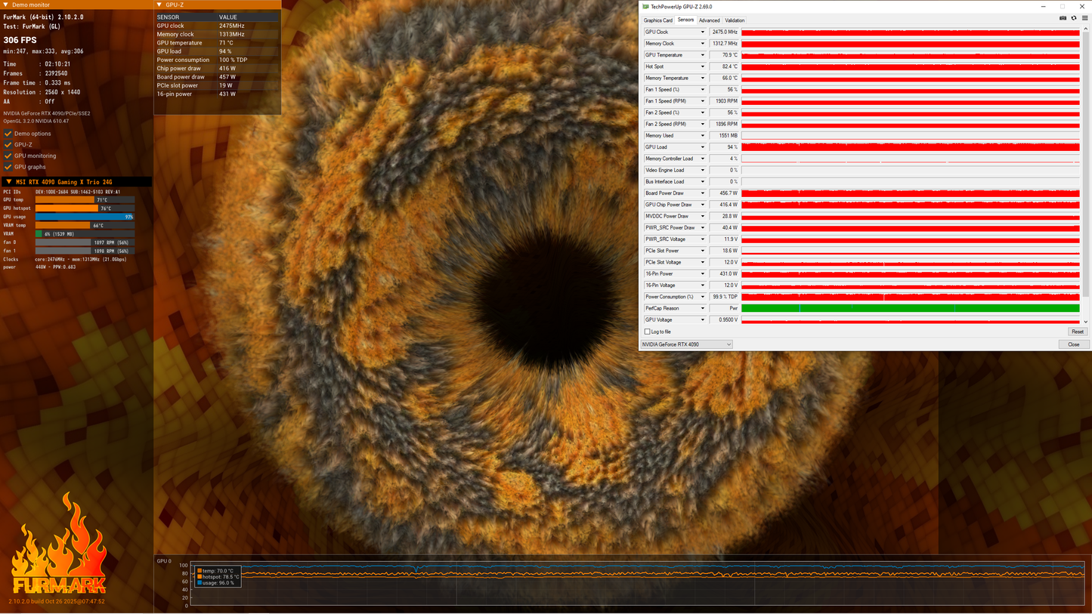The image size is (1092, 614).
Task: Collapse the Demo monitor panel triangle
Action: coord(6,5)
